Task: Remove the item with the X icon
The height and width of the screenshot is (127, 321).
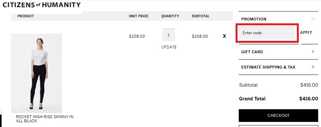Action: click(224, 36)
